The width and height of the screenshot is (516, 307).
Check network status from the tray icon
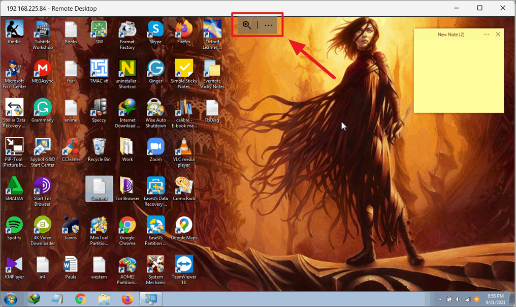[x=467, y=299]
